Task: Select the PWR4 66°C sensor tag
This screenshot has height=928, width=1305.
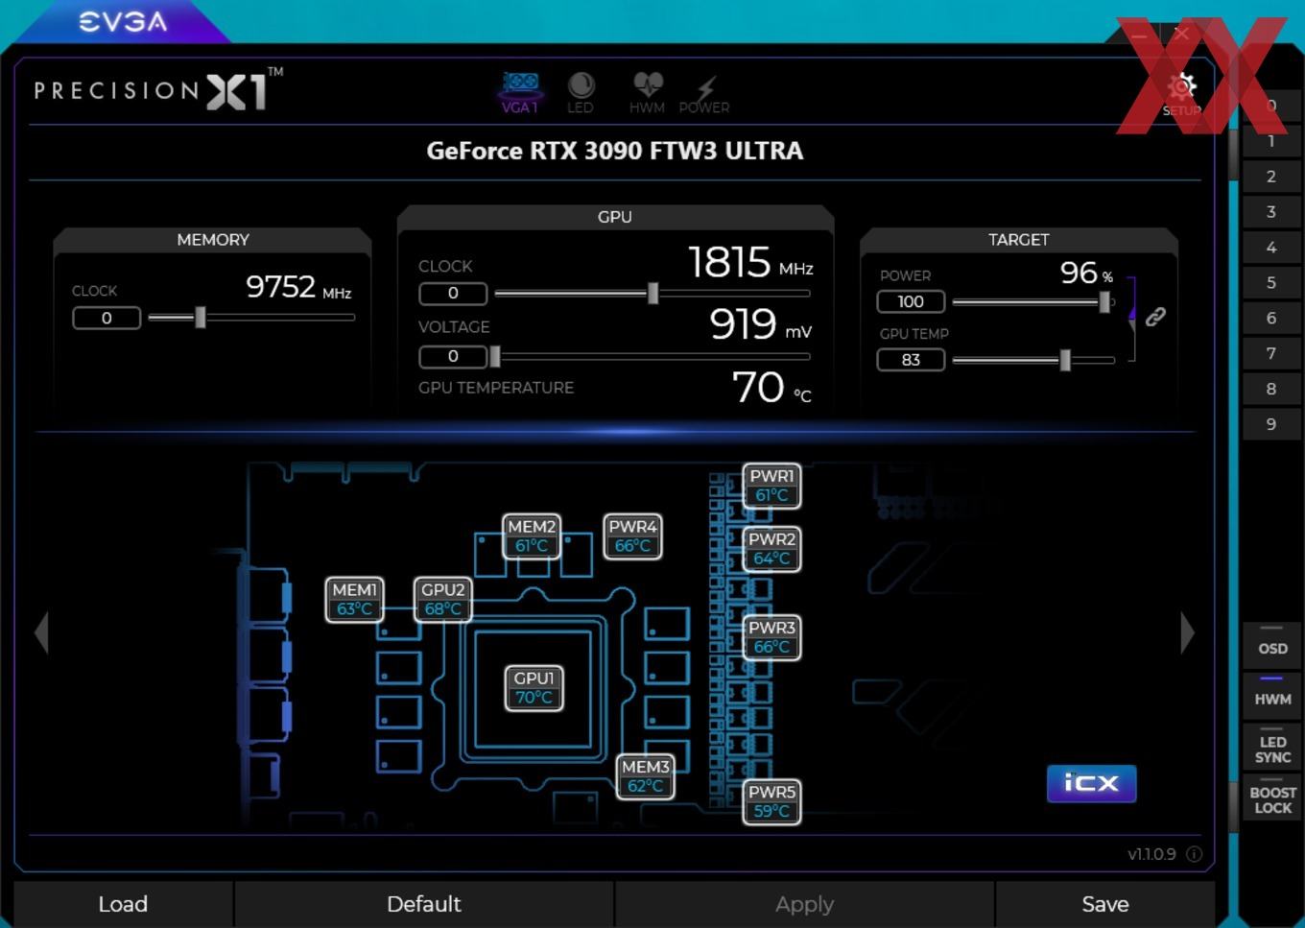Action: (632, 536)
